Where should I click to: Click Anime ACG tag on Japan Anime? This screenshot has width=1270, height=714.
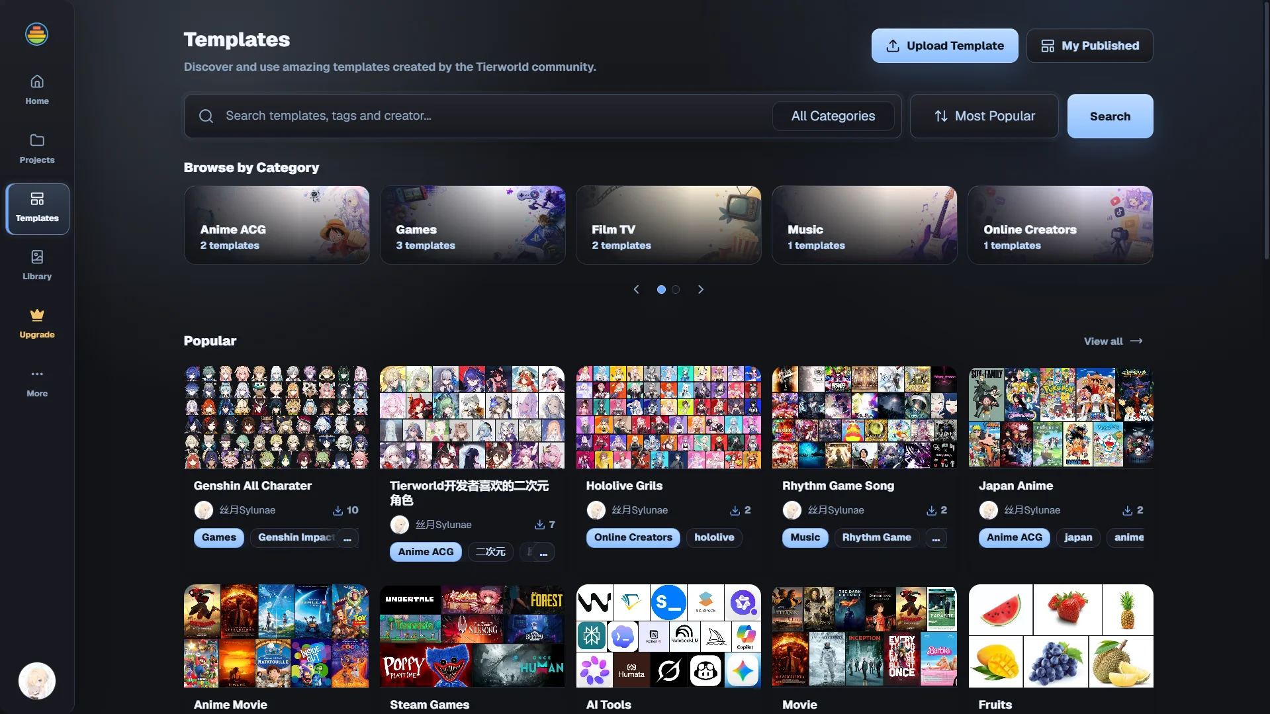(1014, 537)
